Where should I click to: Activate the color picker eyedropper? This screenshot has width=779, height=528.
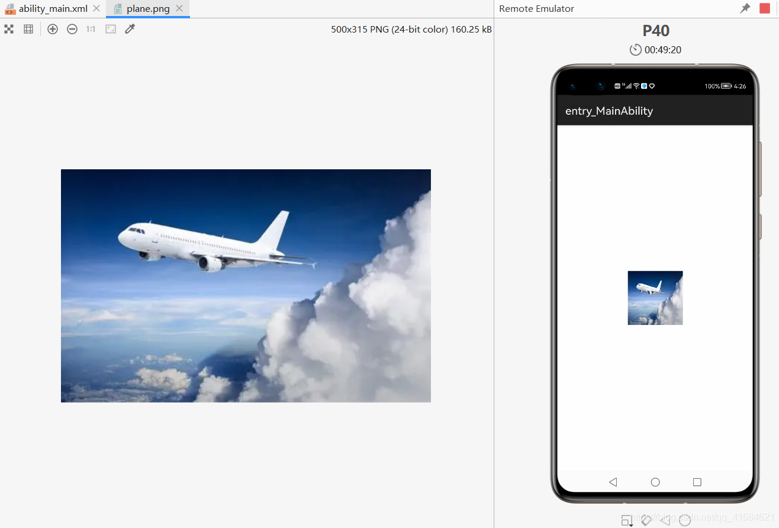[130, 28]
